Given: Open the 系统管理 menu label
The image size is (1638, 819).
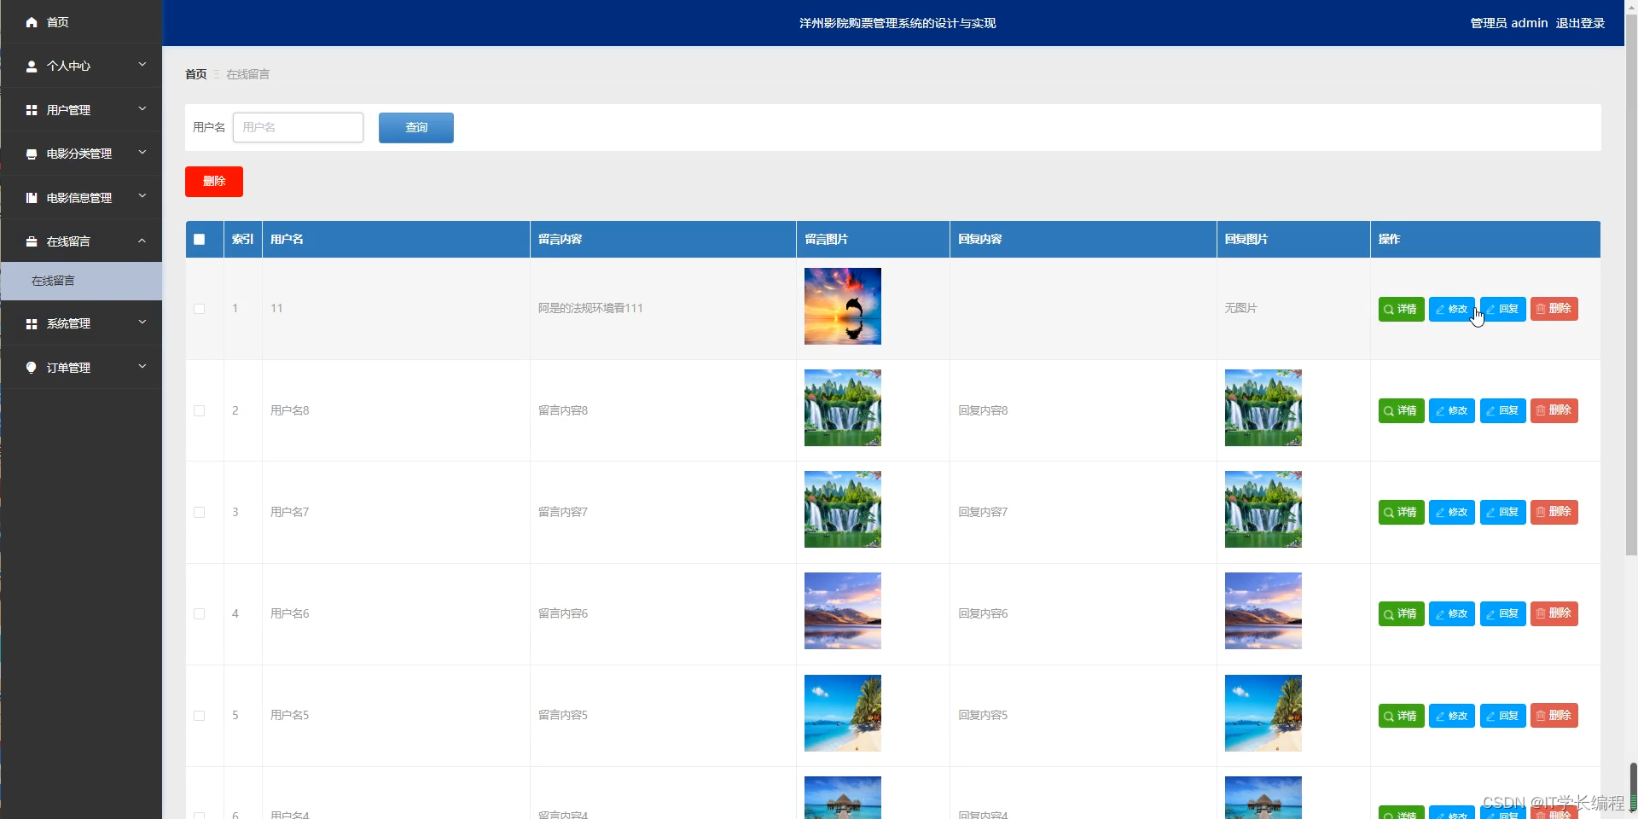Looking at the screenshot, I should click(x=68, y=324).
